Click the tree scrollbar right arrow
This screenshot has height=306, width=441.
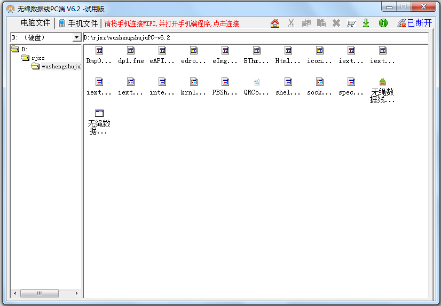point(77,293)
